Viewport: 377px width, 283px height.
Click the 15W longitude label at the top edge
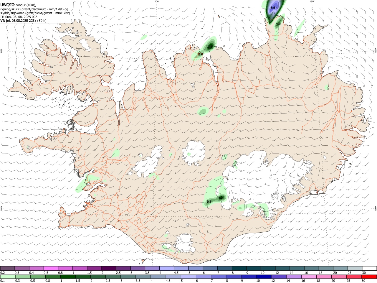[x=312, y=1]
